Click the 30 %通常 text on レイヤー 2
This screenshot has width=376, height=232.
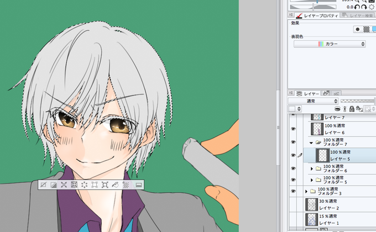tap(328, 201)
